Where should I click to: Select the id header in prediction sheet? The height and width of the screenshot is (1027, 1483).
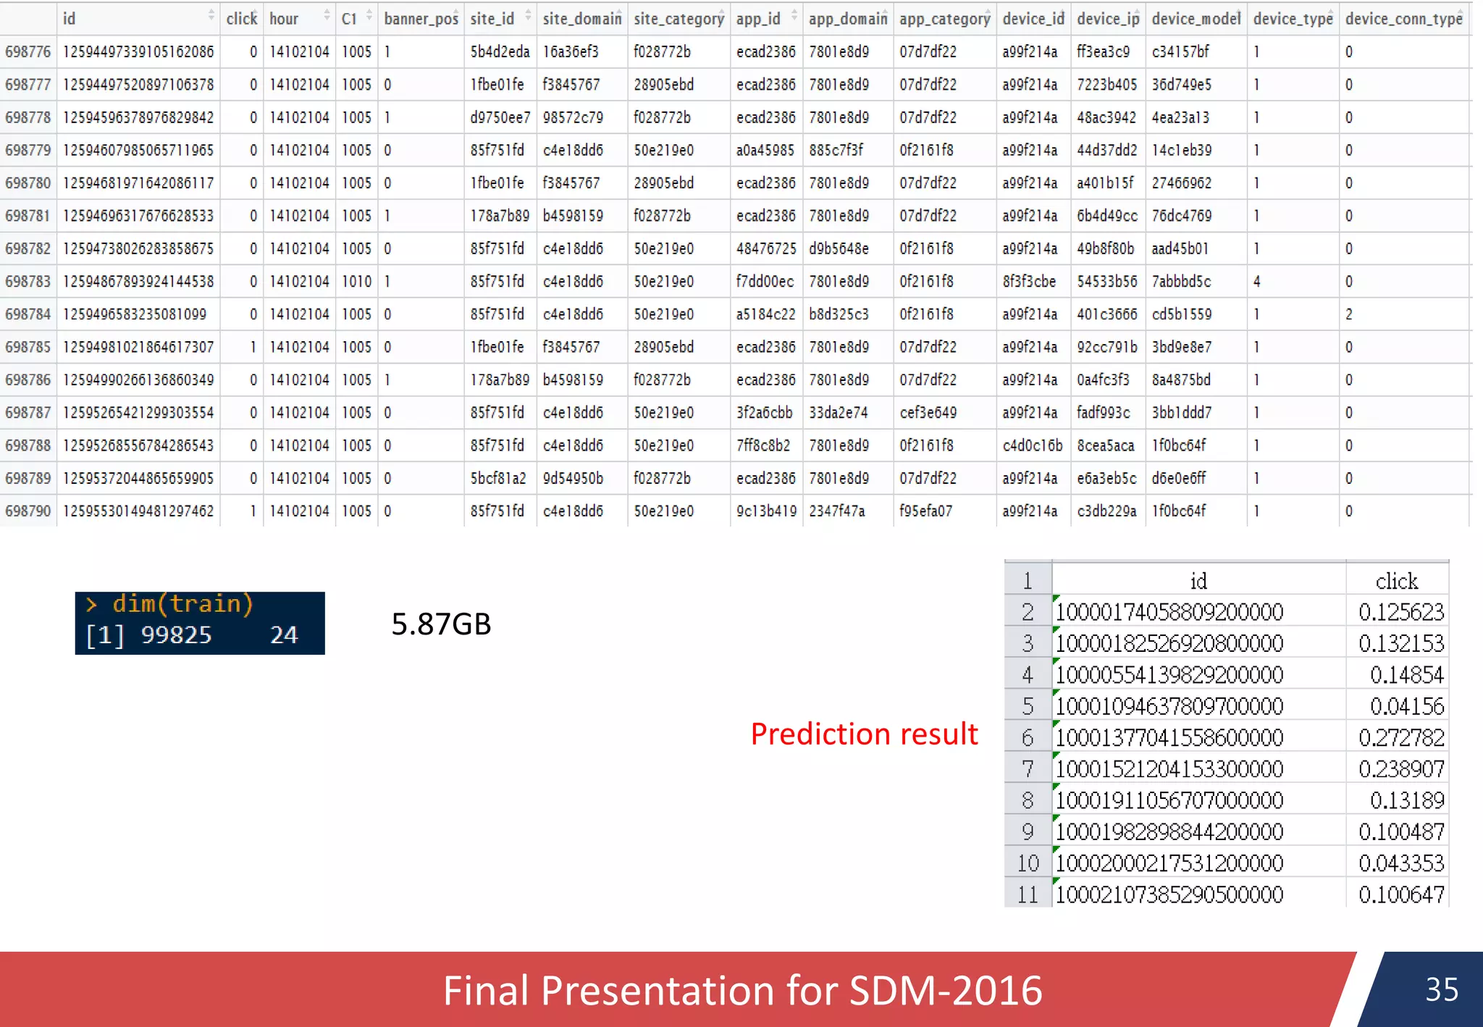click(x=1199, y=581)
